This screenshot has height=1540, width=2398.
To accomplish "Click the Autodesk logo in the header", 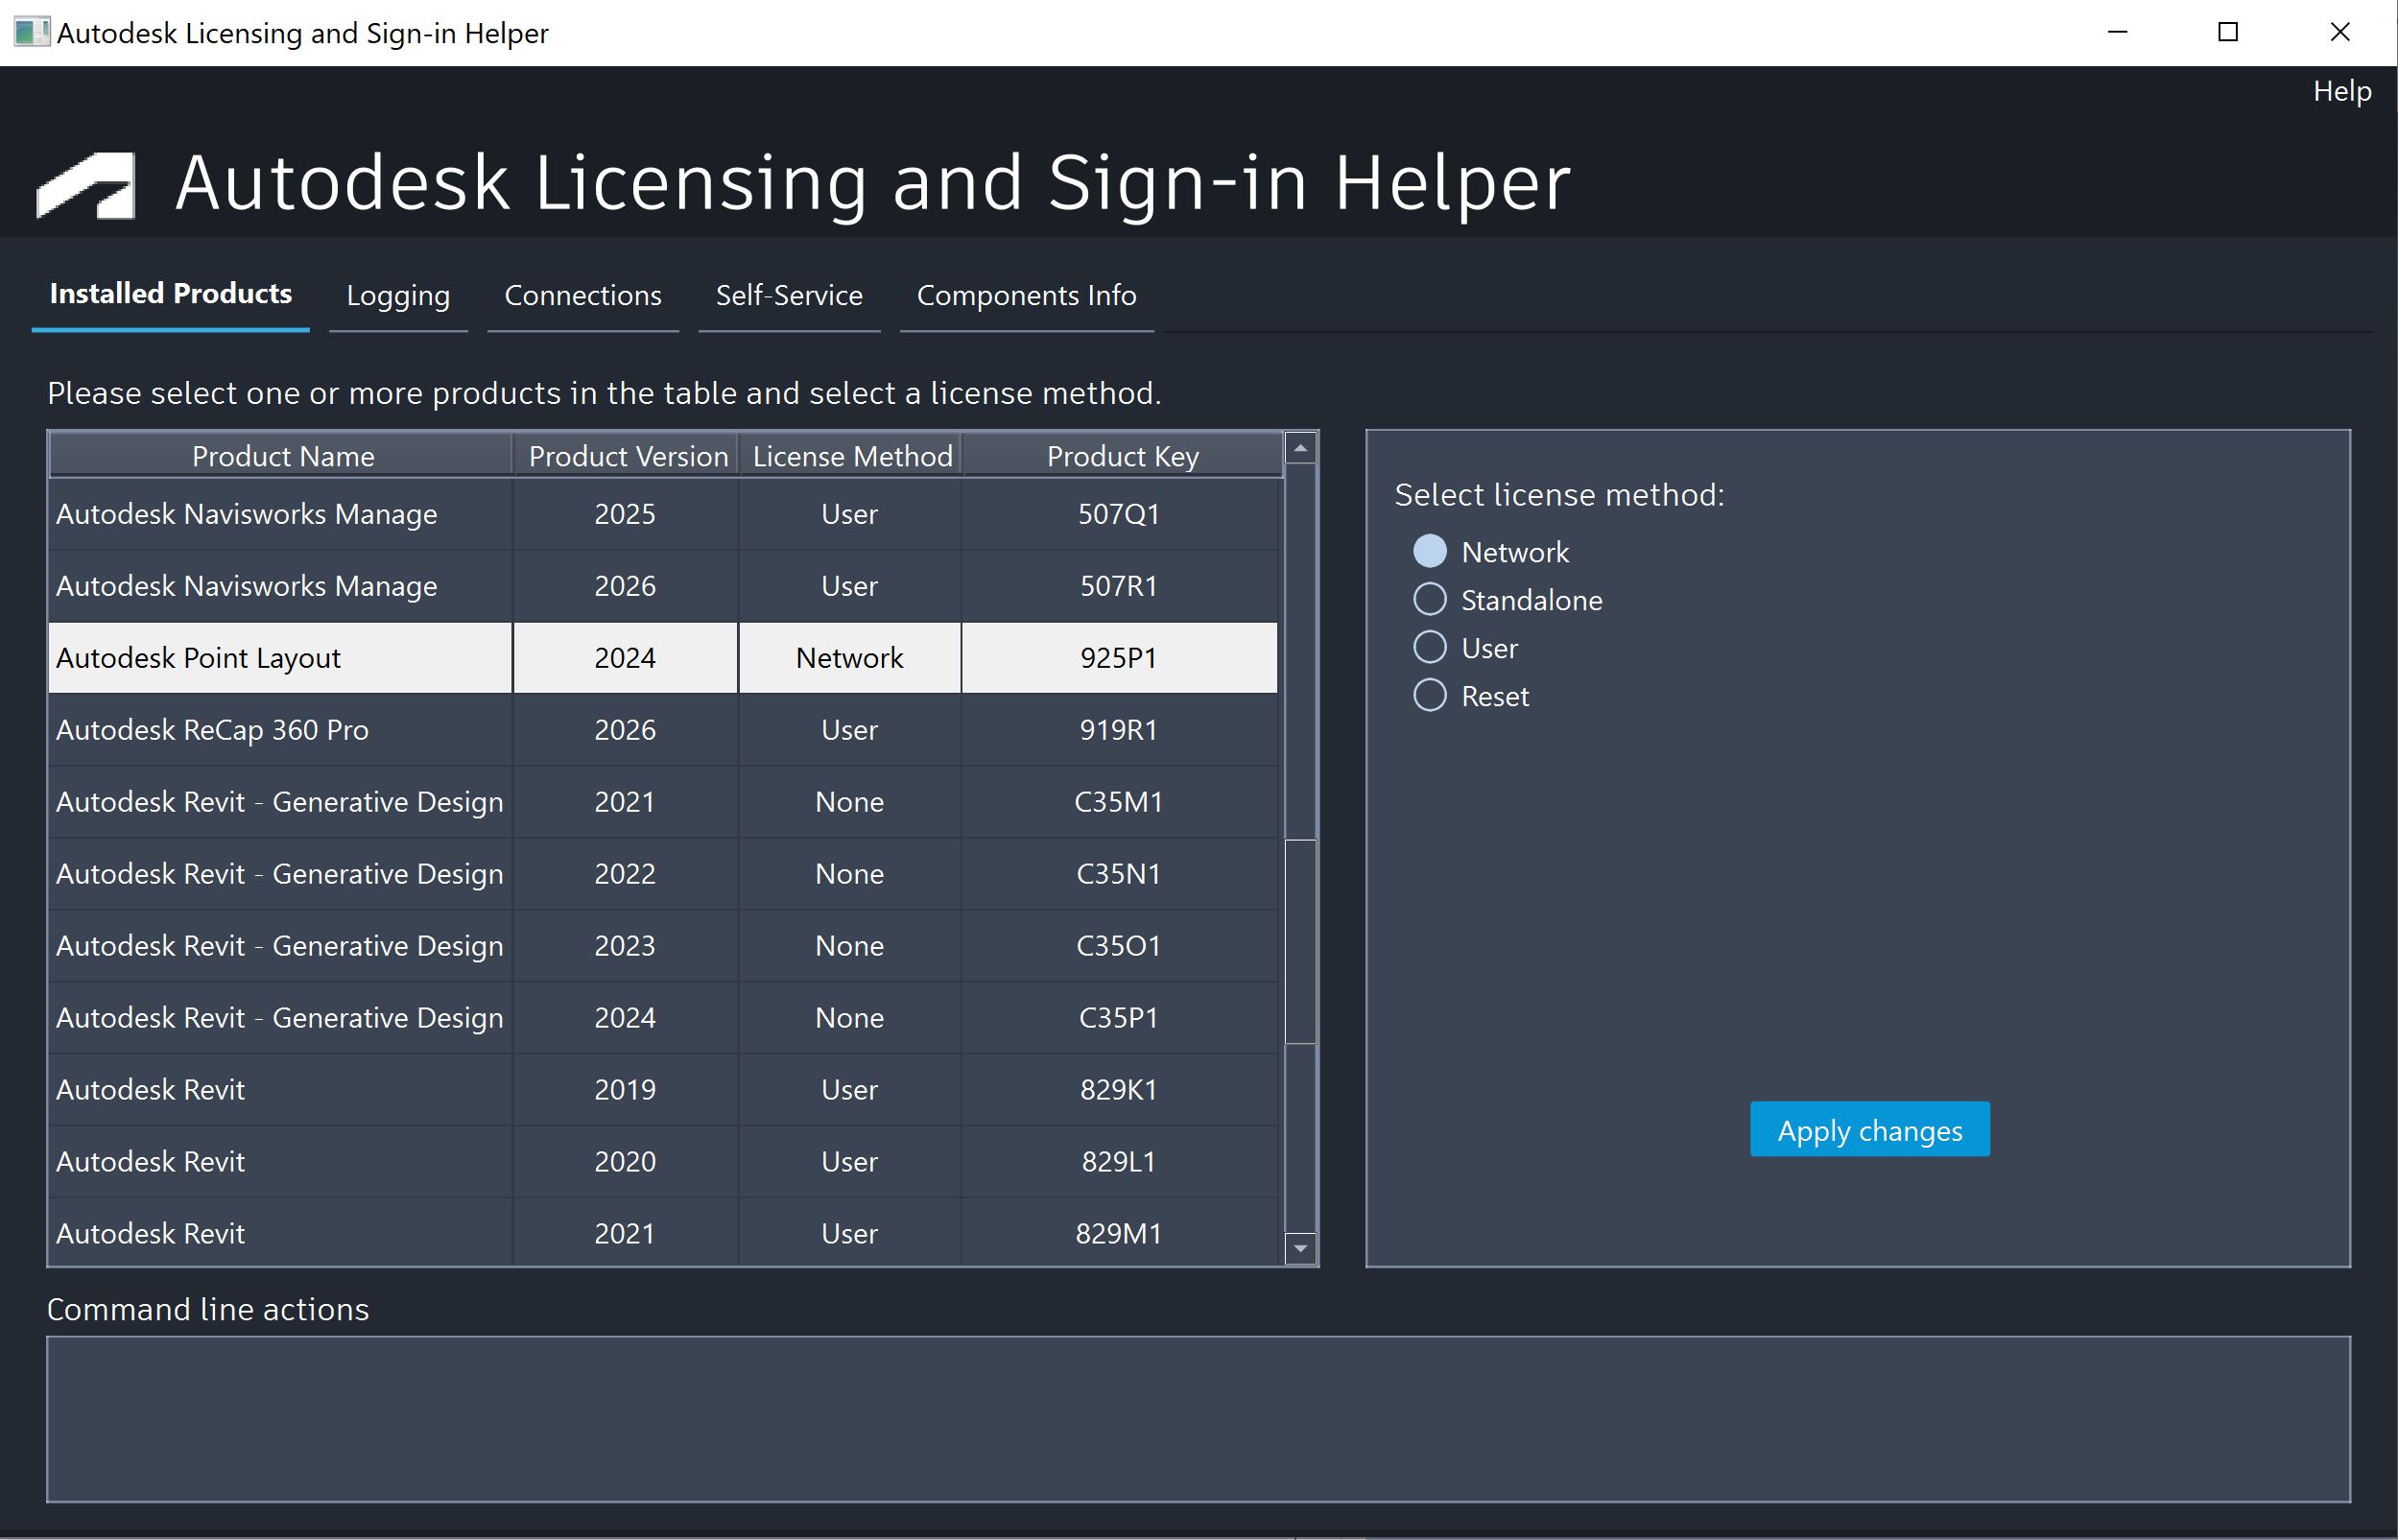I will [x=87, y=185].
